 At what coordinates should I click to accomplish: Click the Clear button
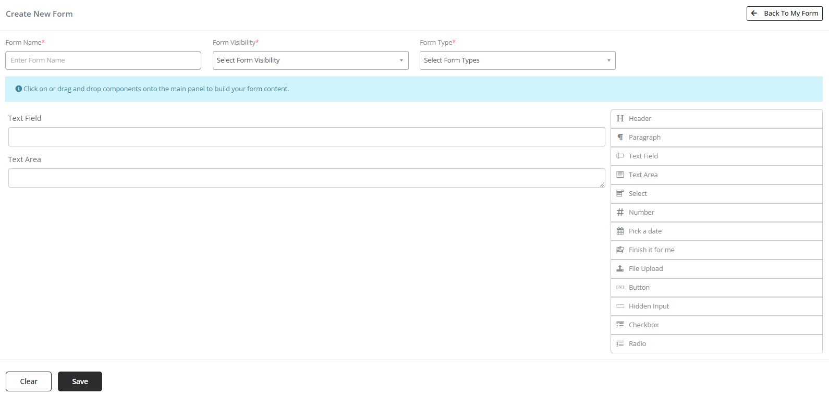(x=29, y=381)
